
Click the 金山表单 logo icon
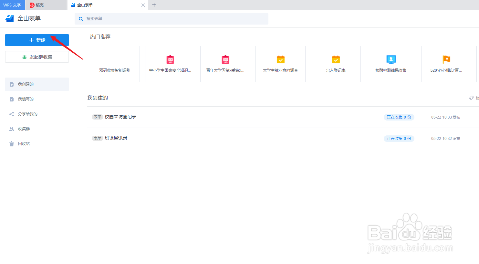pos(10,18)
